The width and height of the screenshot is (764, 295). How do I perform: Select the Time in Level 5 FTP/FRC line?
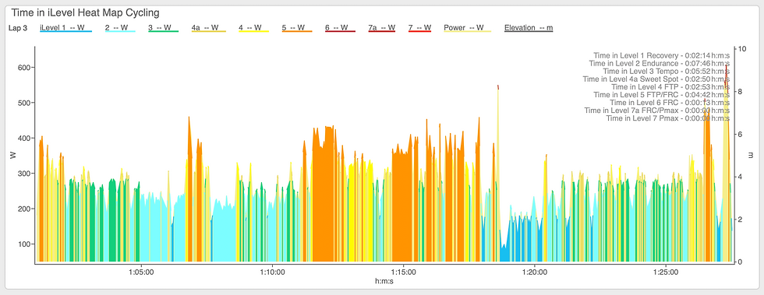[662, 94]
